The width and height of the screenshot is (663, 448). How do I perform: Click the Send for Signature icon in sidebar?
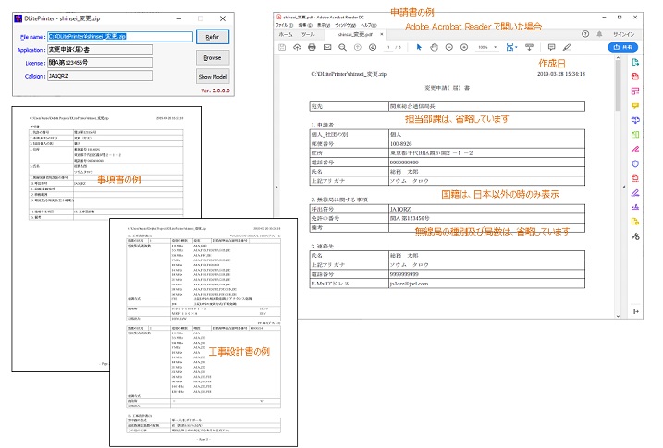coord(635,207)
